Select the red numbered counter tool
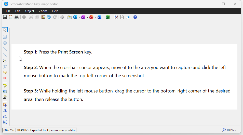Image resolution: width=243 pixels, height=135 pixels. pyautogui.click(x=5, y=78)
